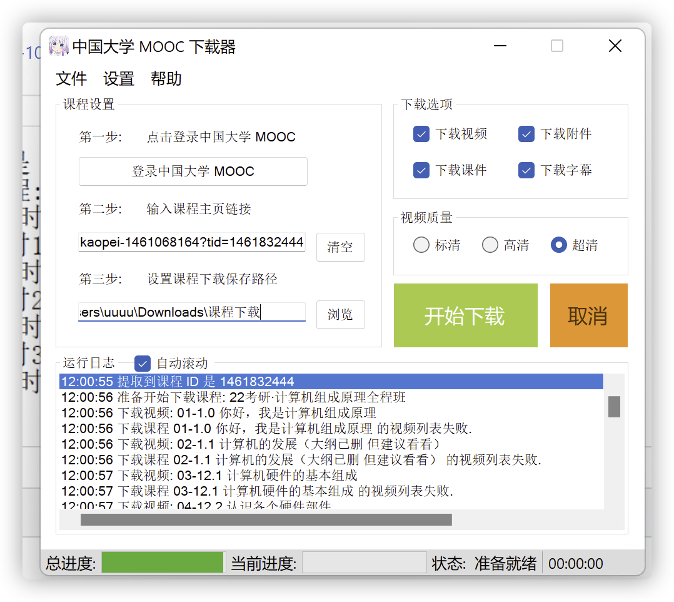Image resolution: width=674 pixels, height=602 pixels.
Task: Click the download save path input field
Action: (x=192, y=312)
